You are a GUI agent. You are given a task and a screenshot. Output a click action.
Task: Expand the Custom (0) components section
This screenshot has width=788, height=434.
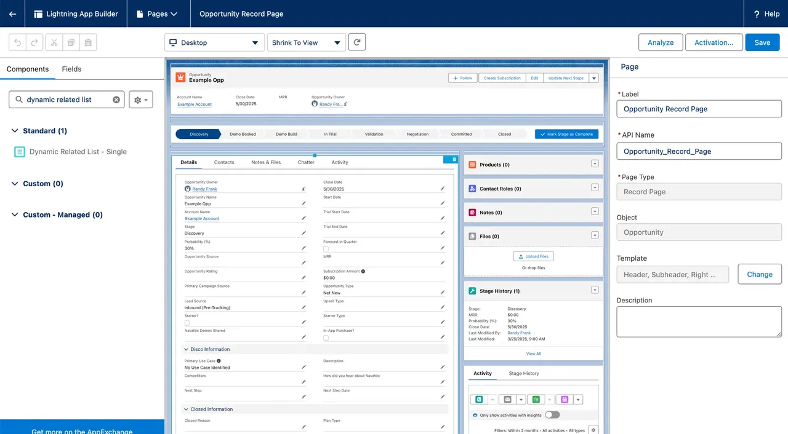coord(15,184)
